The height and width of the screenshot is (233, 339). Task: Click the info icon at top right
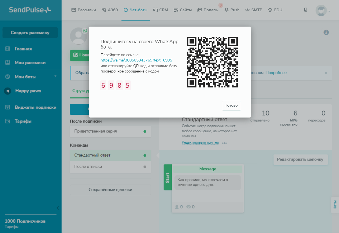(327, 32)
